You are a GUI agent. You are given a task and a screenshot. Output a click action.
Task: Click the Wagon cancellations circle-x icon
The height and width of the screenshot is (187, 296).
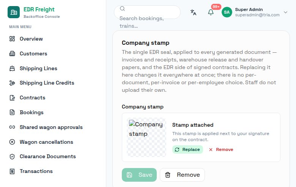[x=12, y=142]
